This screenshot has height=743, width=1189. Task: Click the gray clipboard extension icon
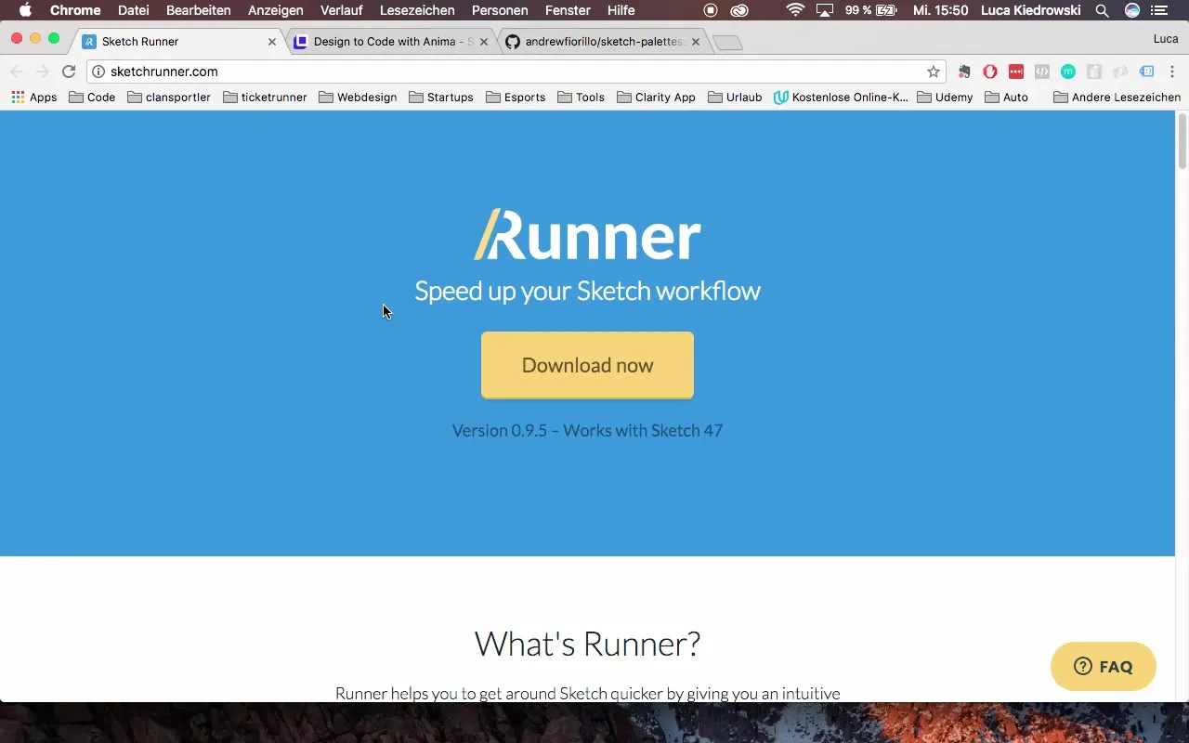pos(1094,72)
